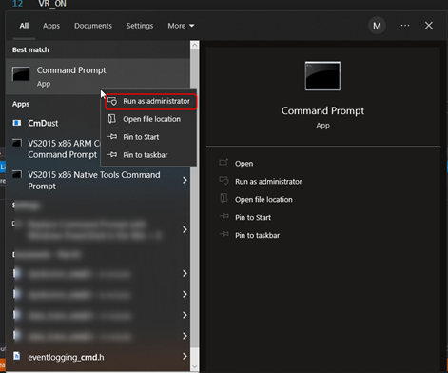The height and width of the screenshot is (373, 448).
Task: Click the M user account avatar
Action: 377,26
